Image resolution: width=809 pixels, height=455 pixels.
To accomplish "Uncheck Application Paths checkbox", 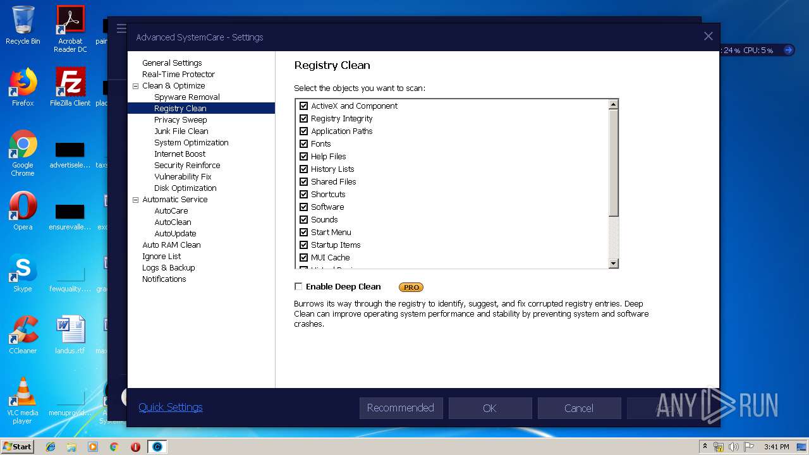I will coord(303,131).
